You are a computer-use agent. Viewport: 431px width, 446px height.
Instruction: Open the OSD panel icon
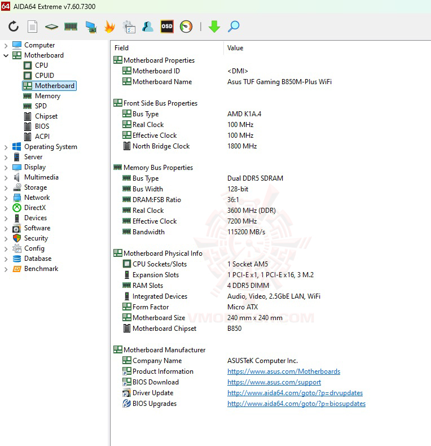(x=167, y=27)
